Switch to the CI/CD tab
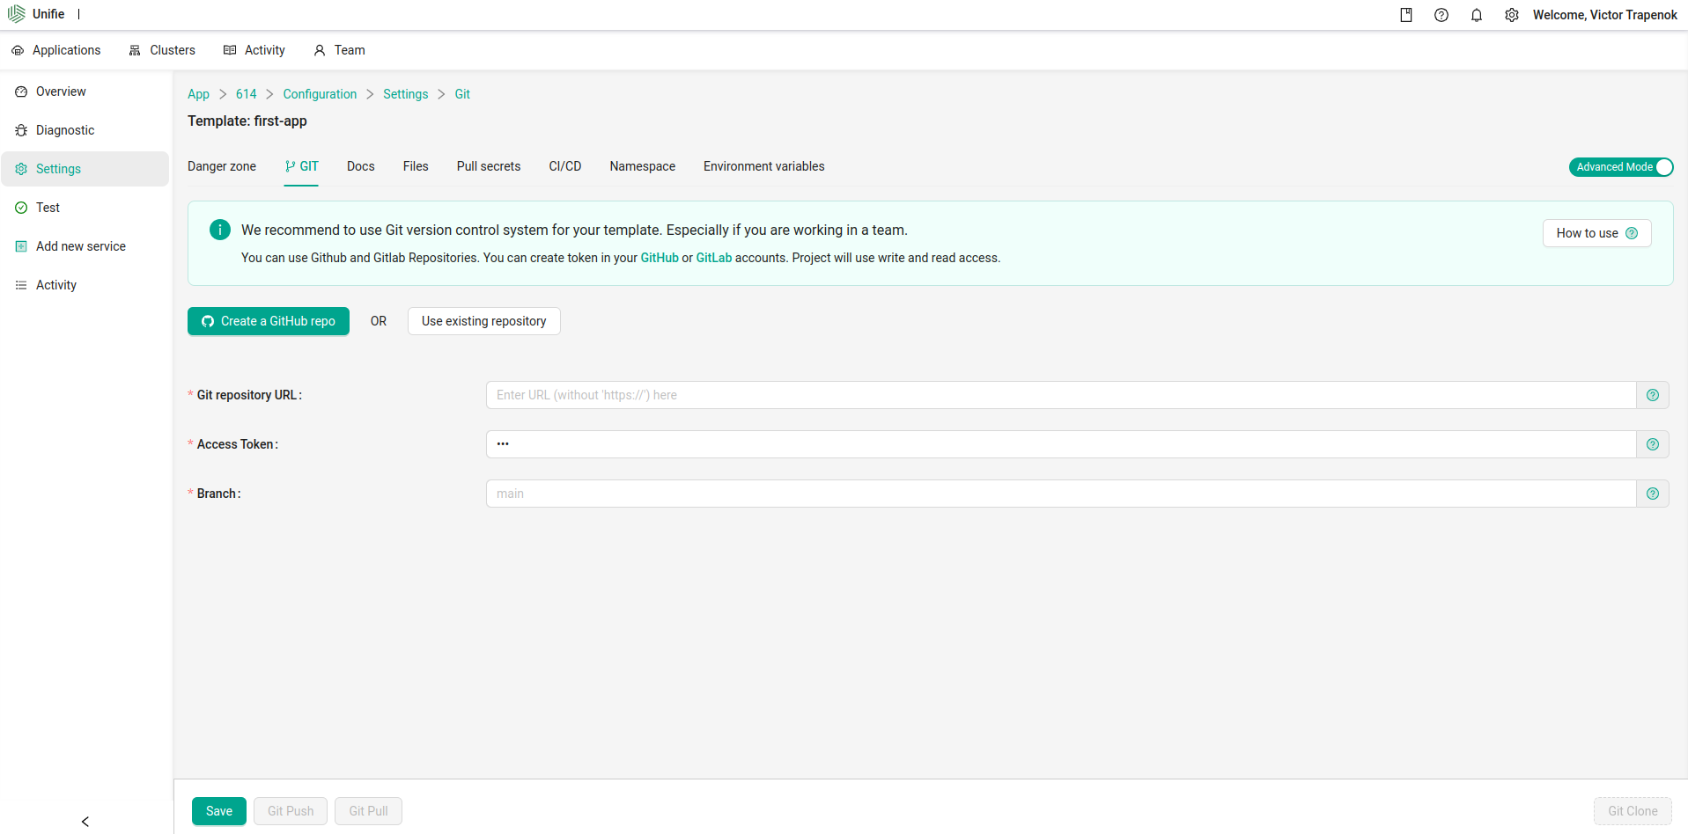 point(565,166)
